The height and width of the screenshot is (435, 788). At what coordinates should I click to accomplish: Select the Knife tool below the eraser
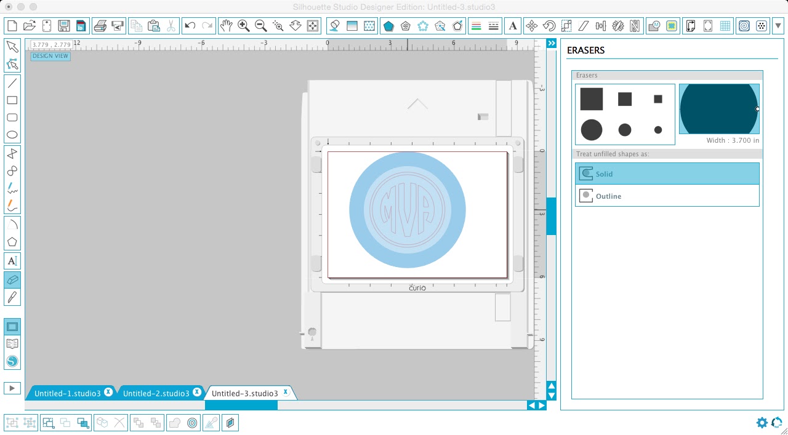[x=12, y=297]
